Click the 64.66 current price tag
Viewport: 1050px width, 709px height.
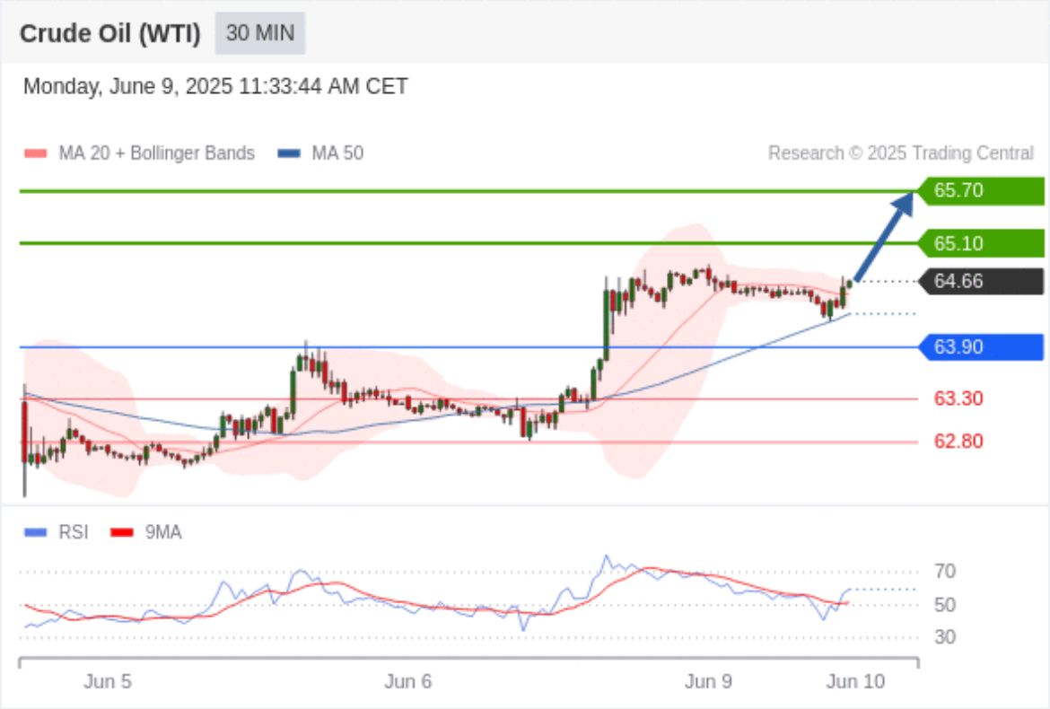point(980,282)
